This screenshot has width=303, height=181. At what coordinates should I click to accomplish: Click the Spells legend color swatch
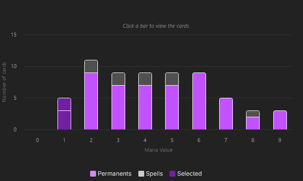[141, 174]
